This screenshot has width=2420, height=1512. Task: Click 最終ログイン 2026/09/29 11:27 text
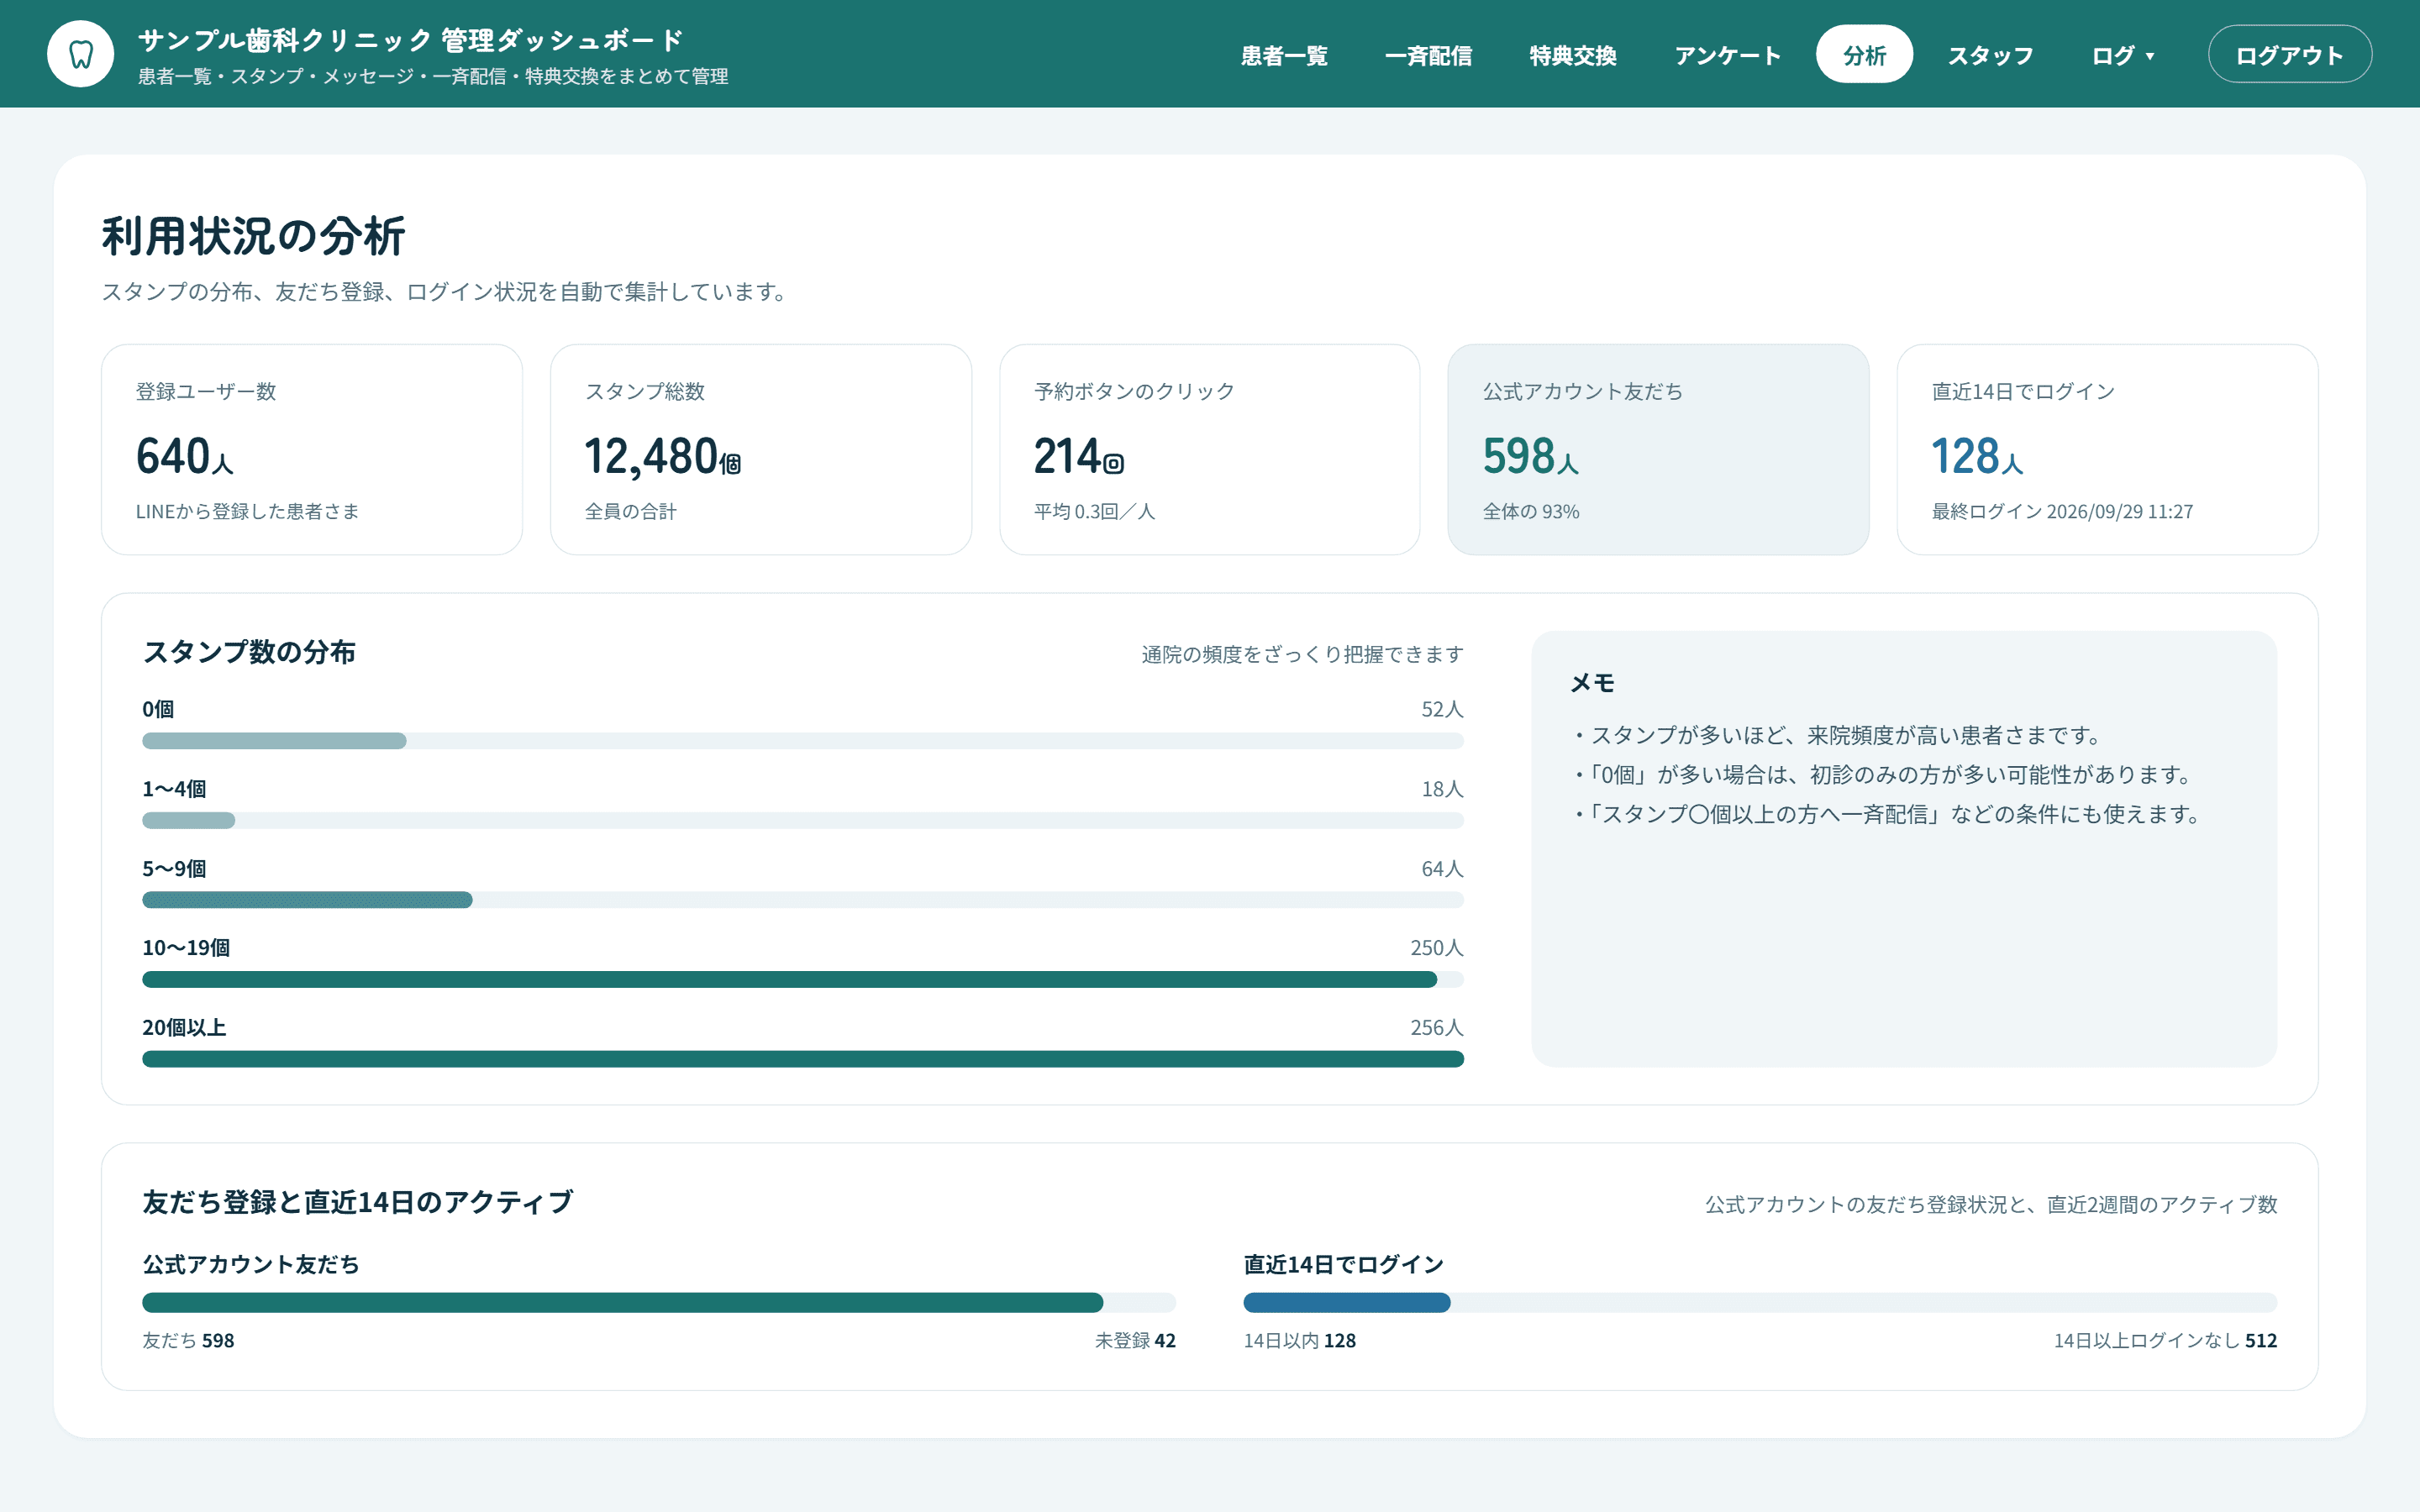click(x=2062, y=512)
